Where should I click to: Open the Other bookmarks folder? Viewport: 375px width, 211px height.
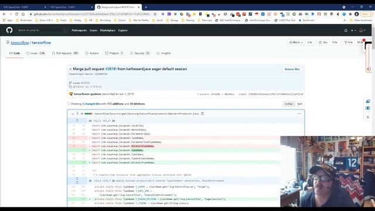(x=361, y=21)
